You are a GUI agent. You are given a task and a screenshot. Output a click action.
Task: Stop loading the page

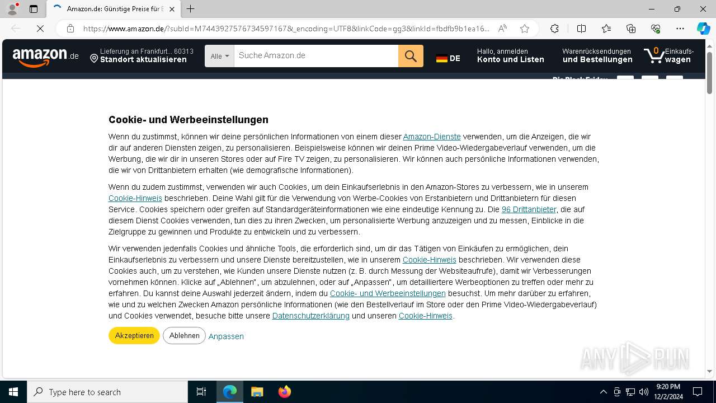40,29
